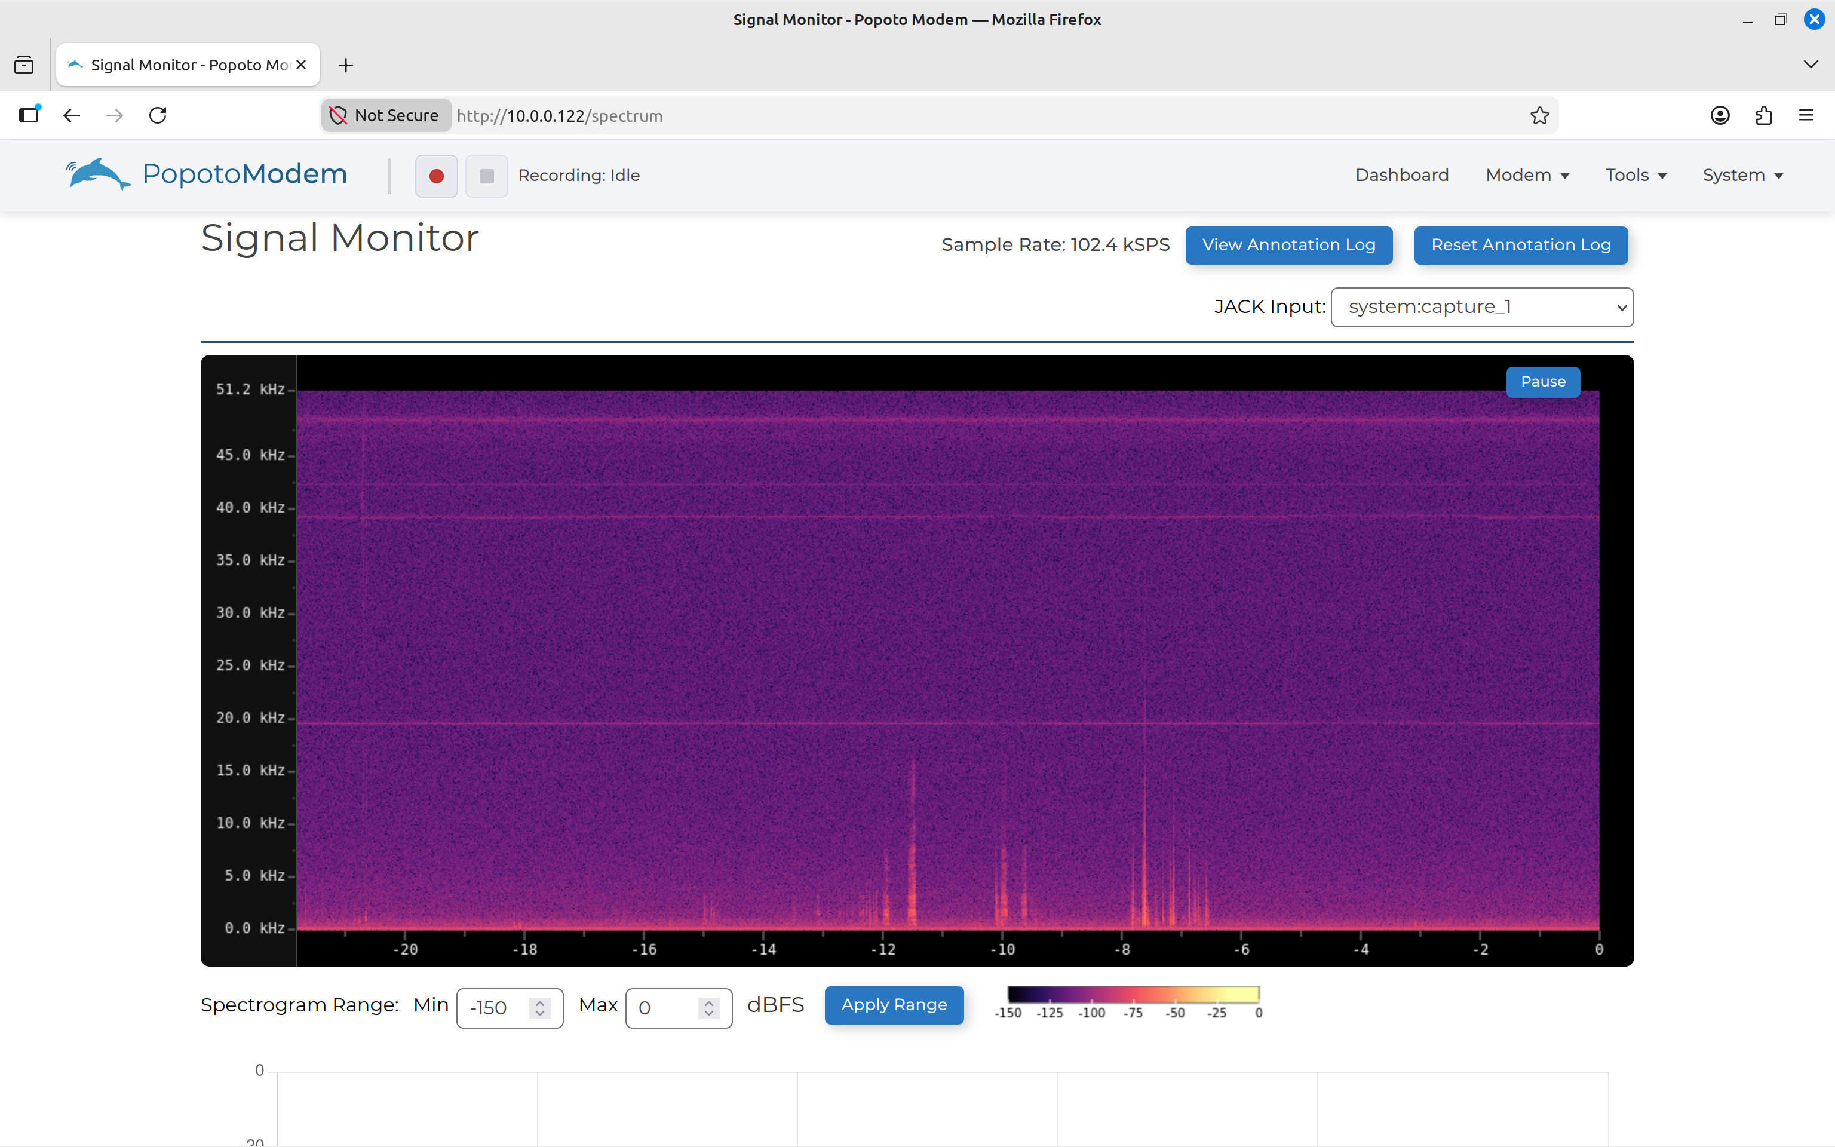The width and height of the screenshot is (1835, 1147).
Task: Bookmark this page with the star icon
Action: [1539, 115]
